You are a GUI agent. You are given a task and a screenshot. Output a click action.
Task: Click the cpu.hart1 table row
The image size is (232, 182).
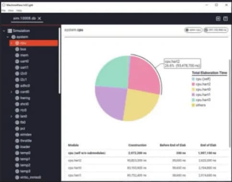[147, 175]
